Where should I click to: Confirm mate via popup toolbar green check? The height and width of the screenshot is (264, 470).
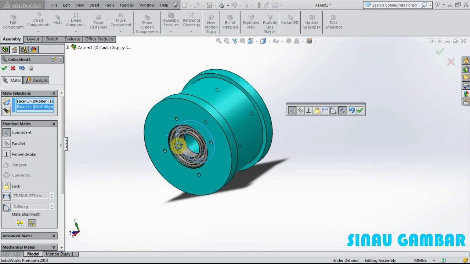coord(360,110)
